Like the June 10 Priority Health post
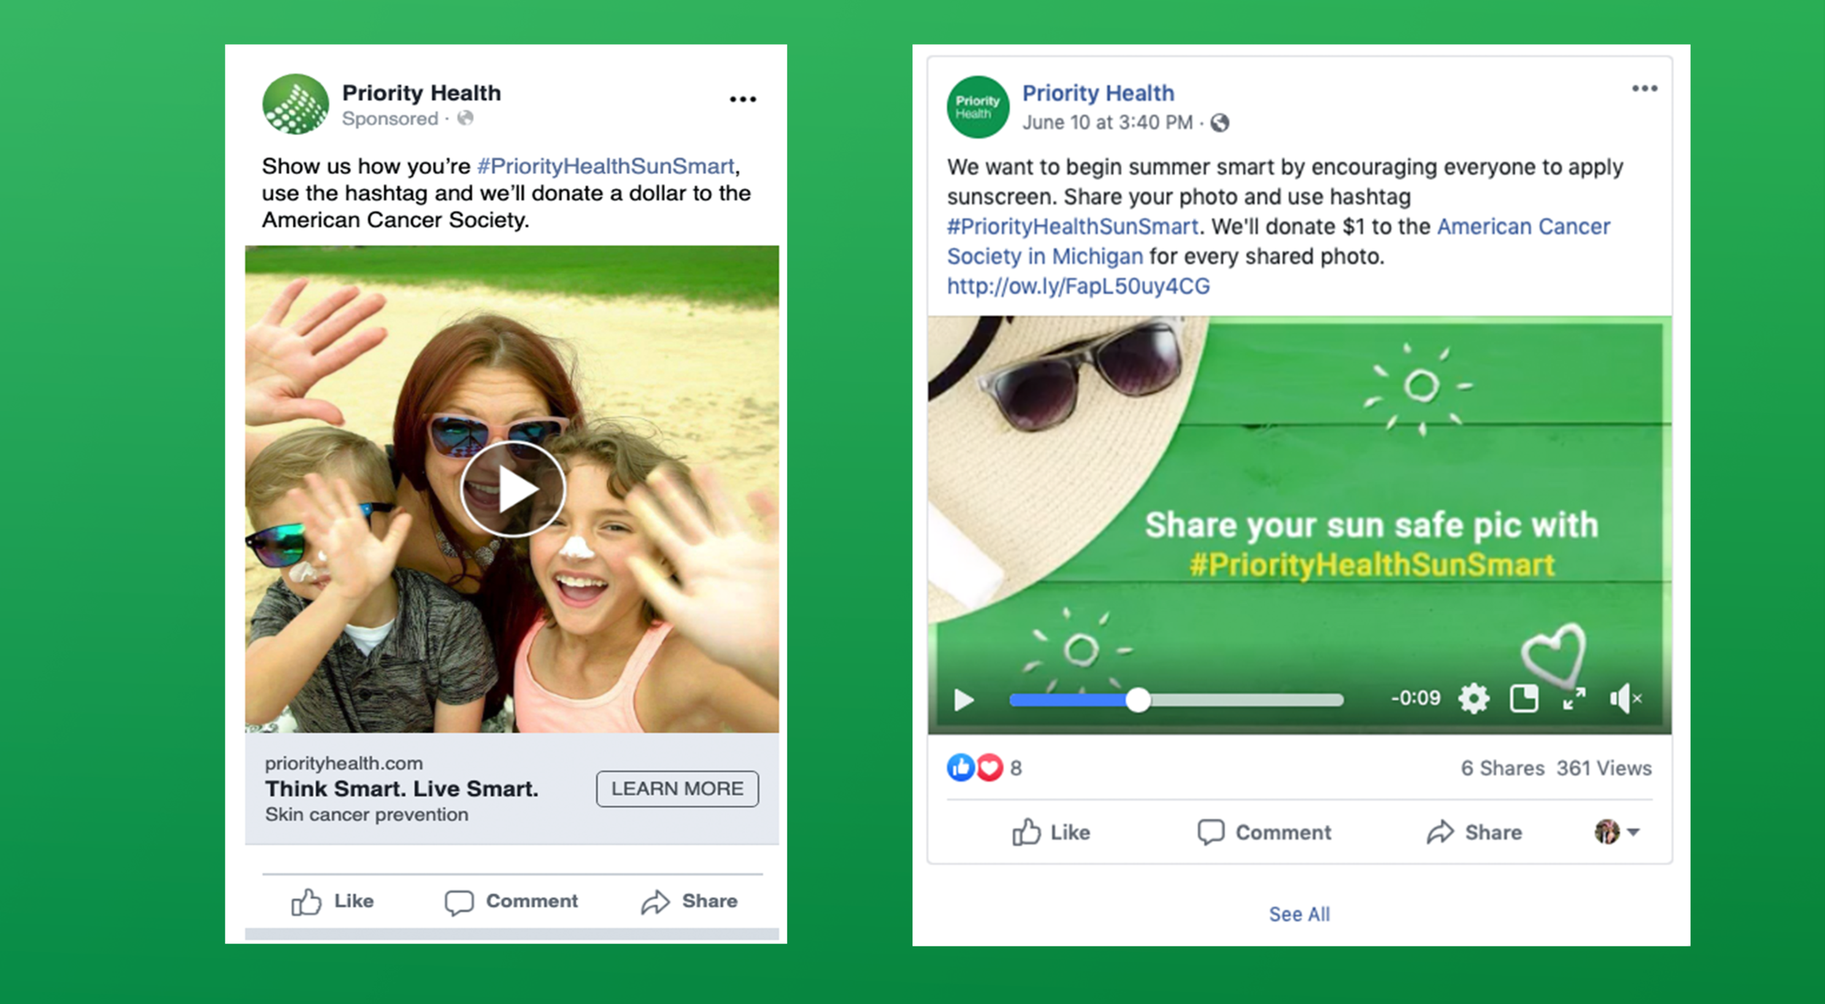The image size is (1825, 1004). click(1050, 833)
